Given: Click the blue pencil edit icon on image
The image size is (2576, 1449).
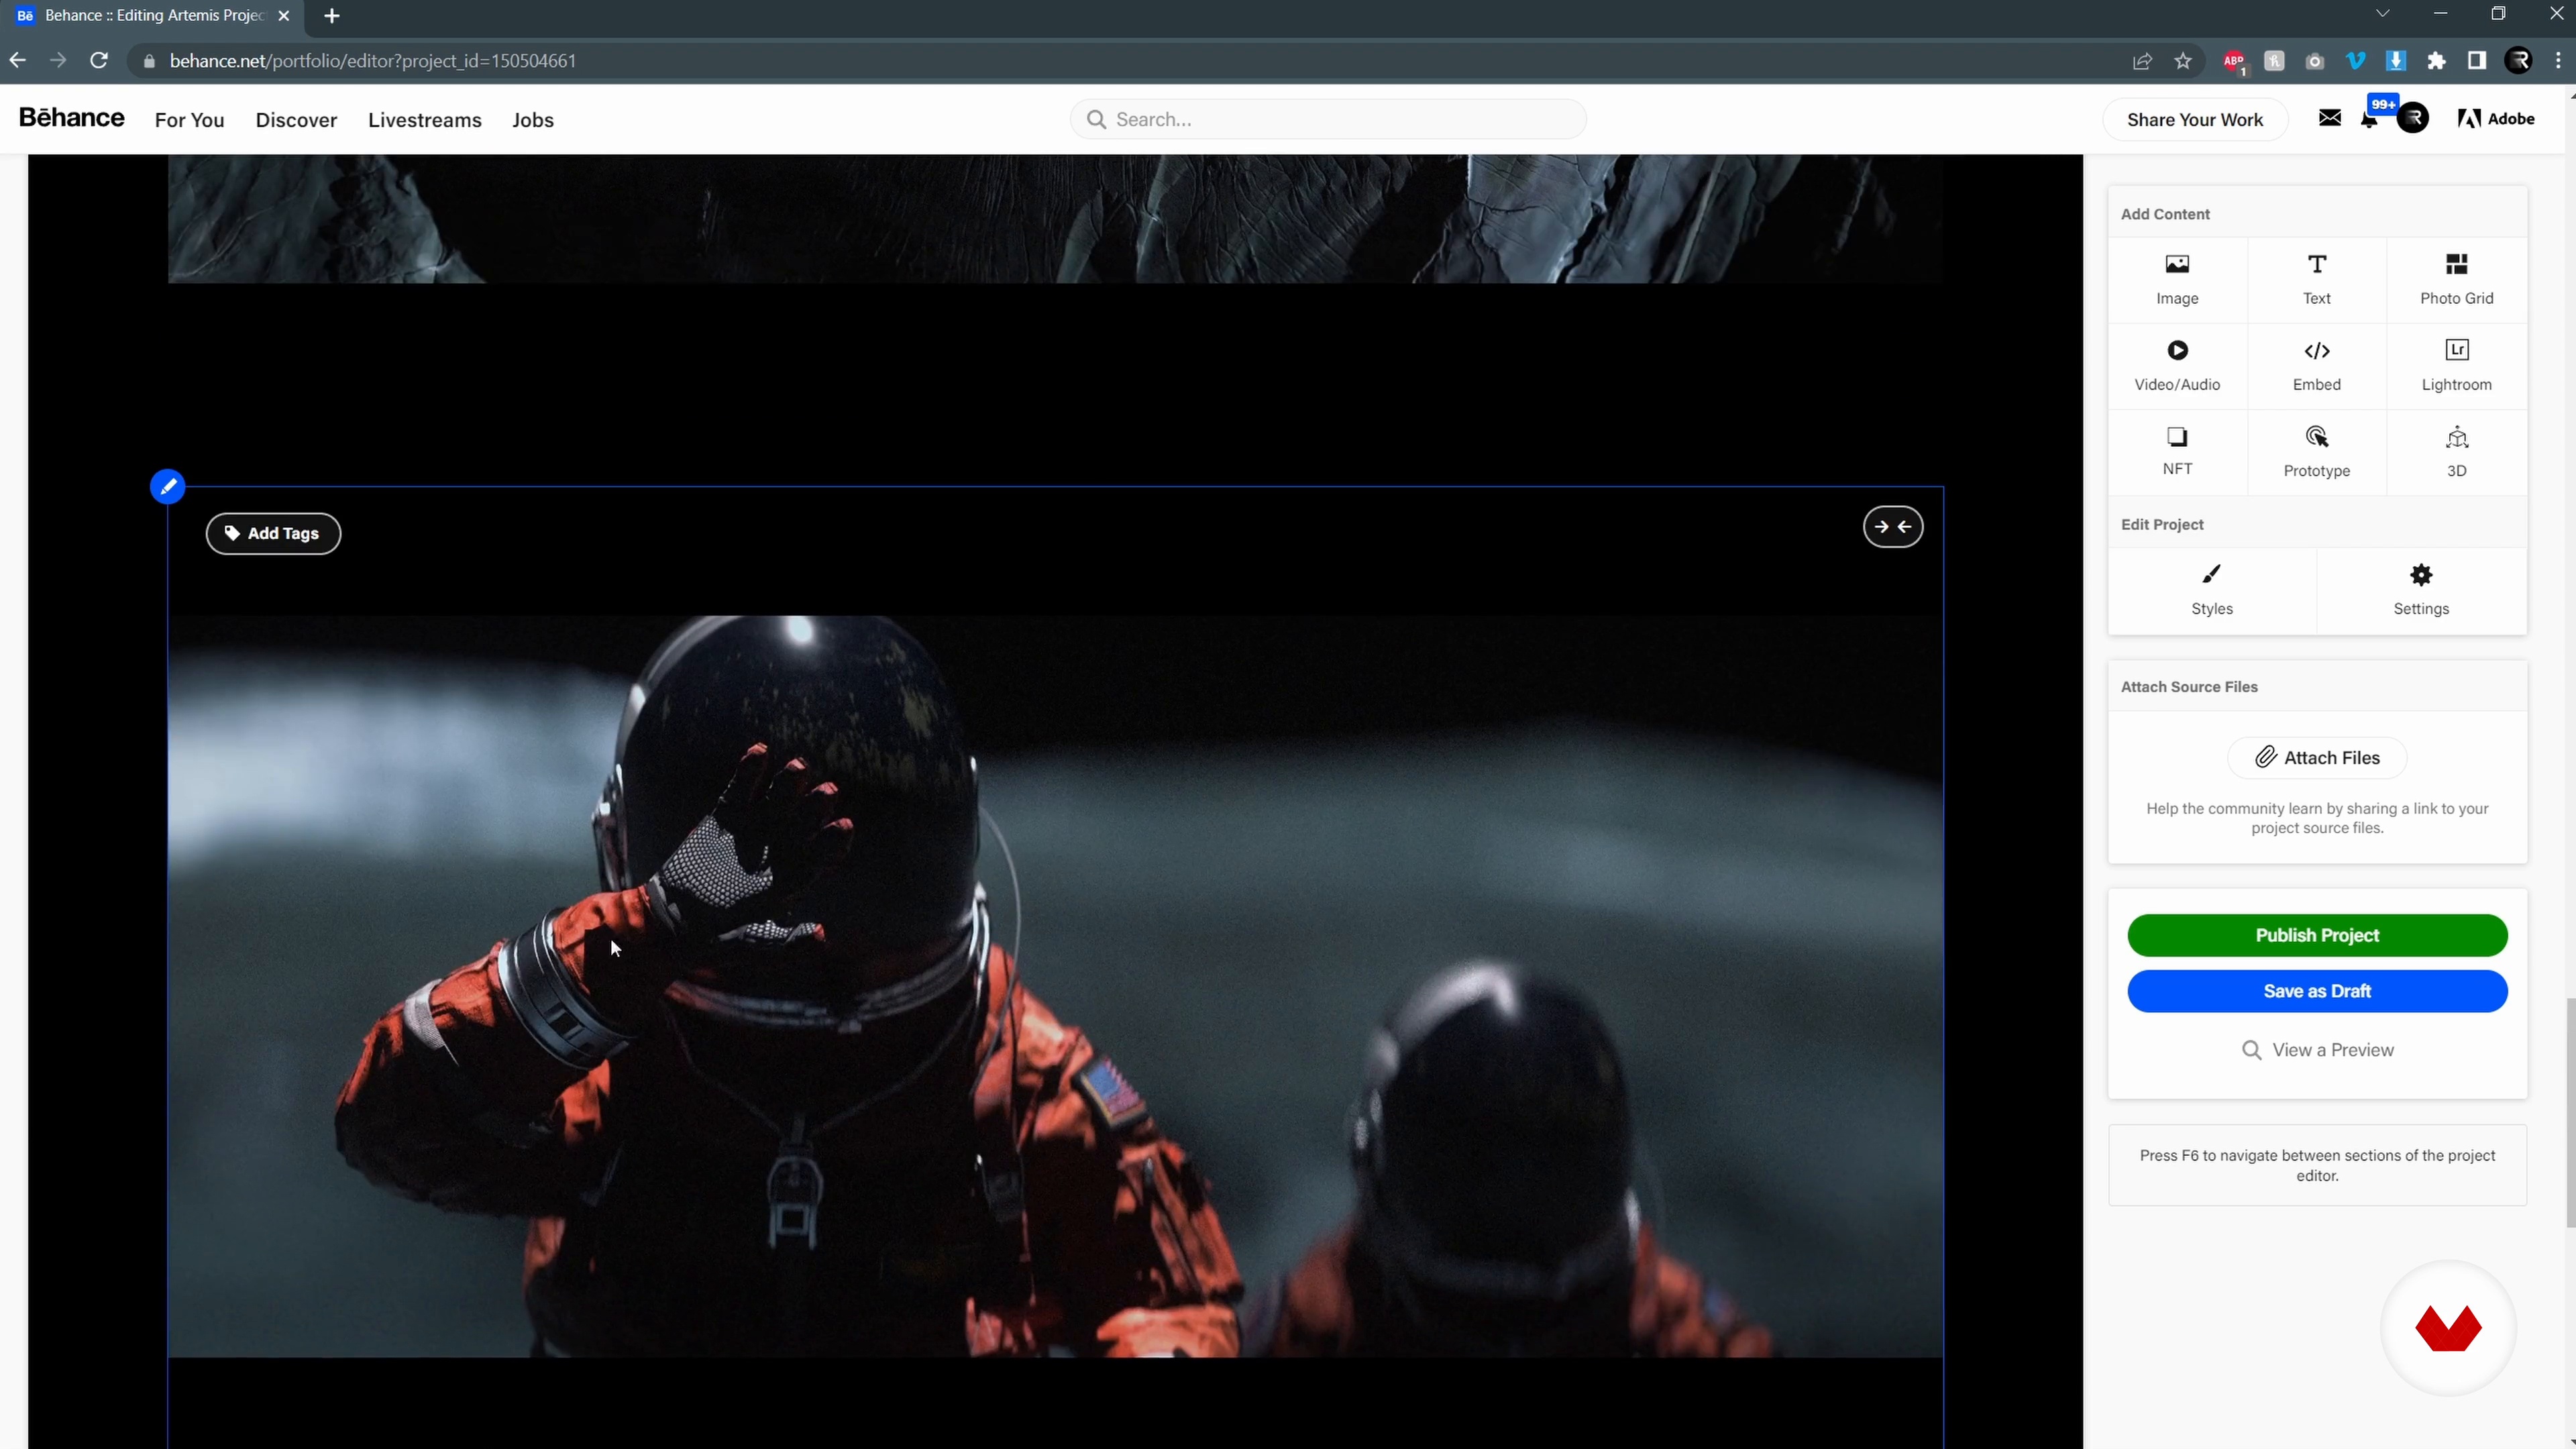Looking at the screenshot, I should point(167,487).
